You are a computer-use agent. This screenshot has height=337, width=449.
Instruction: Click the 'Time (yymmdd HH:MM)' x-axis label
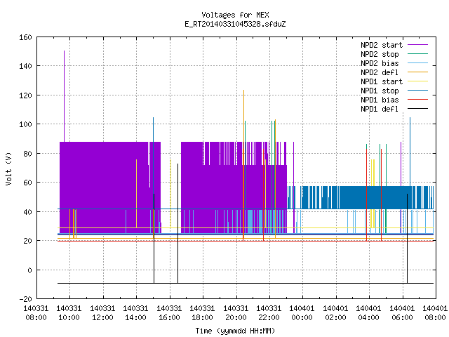point(235,331)
